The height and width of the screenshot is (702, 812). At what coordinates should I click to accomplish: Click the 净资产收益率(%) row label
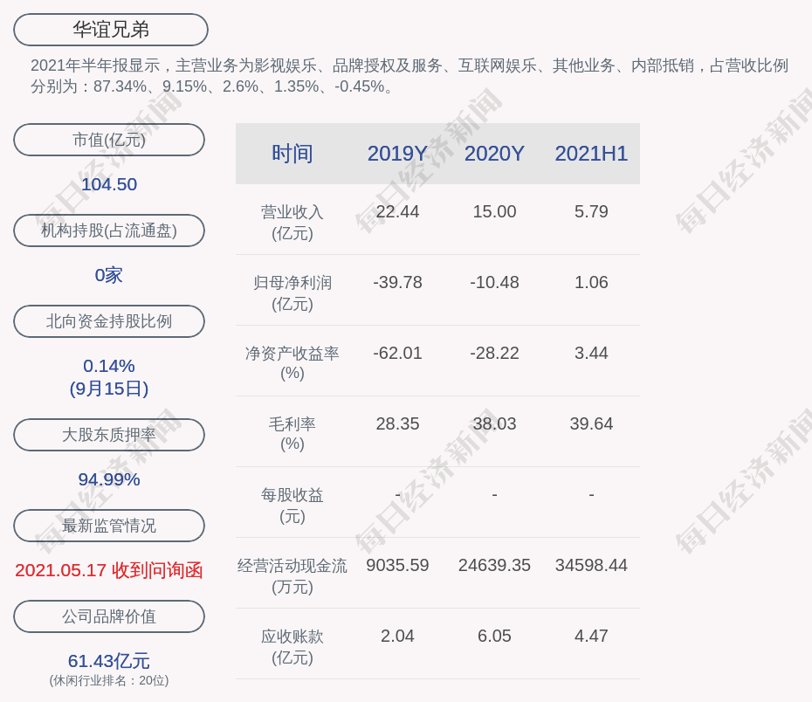coord(292,363)
